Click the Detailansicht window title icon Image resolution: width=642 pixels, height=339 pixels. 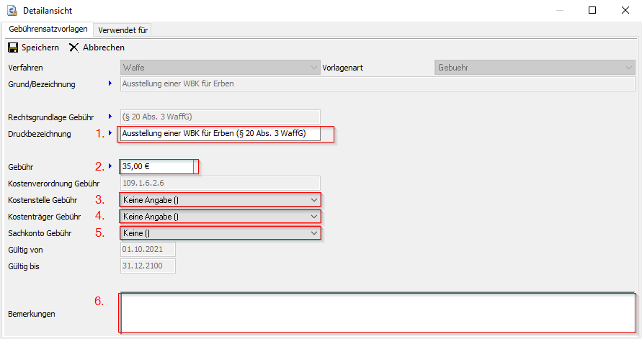(11, 11)
